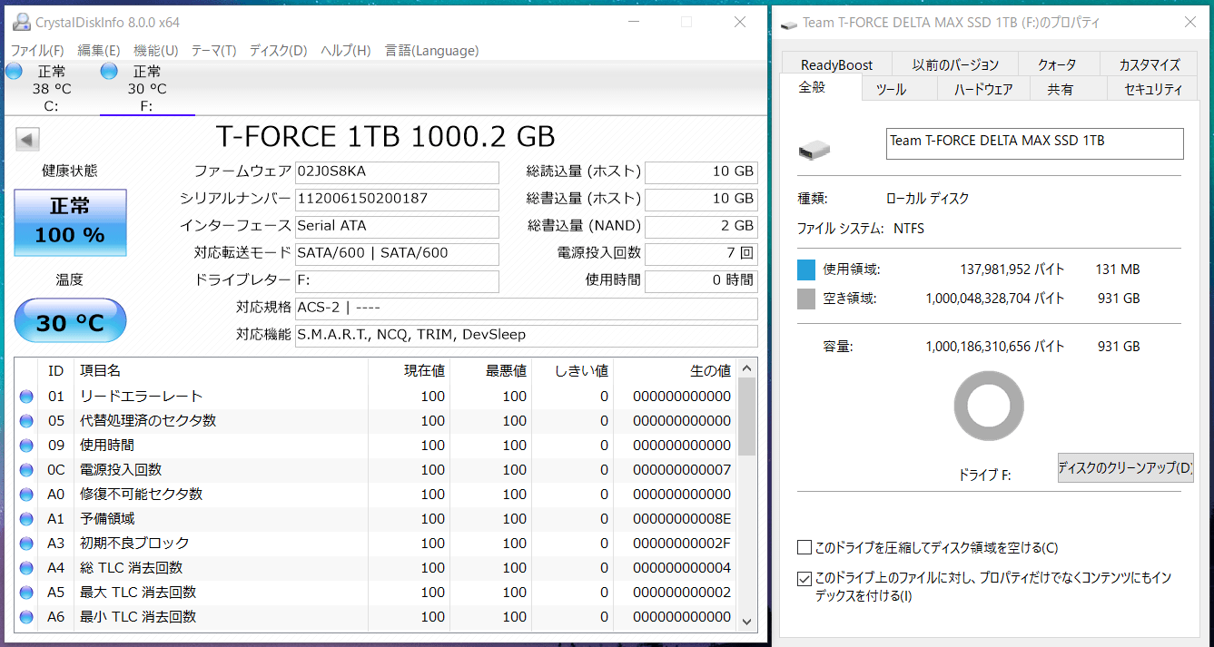Click status orb for リードエラーレート row
This screenshot has width=1214, height=647.
pos(25,396)
